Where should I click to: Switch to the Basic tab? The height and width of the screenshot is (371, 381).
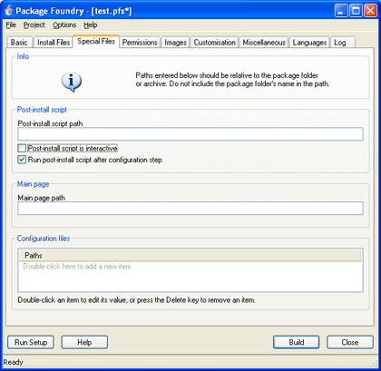pyautogui.click(x=19, y=43)
